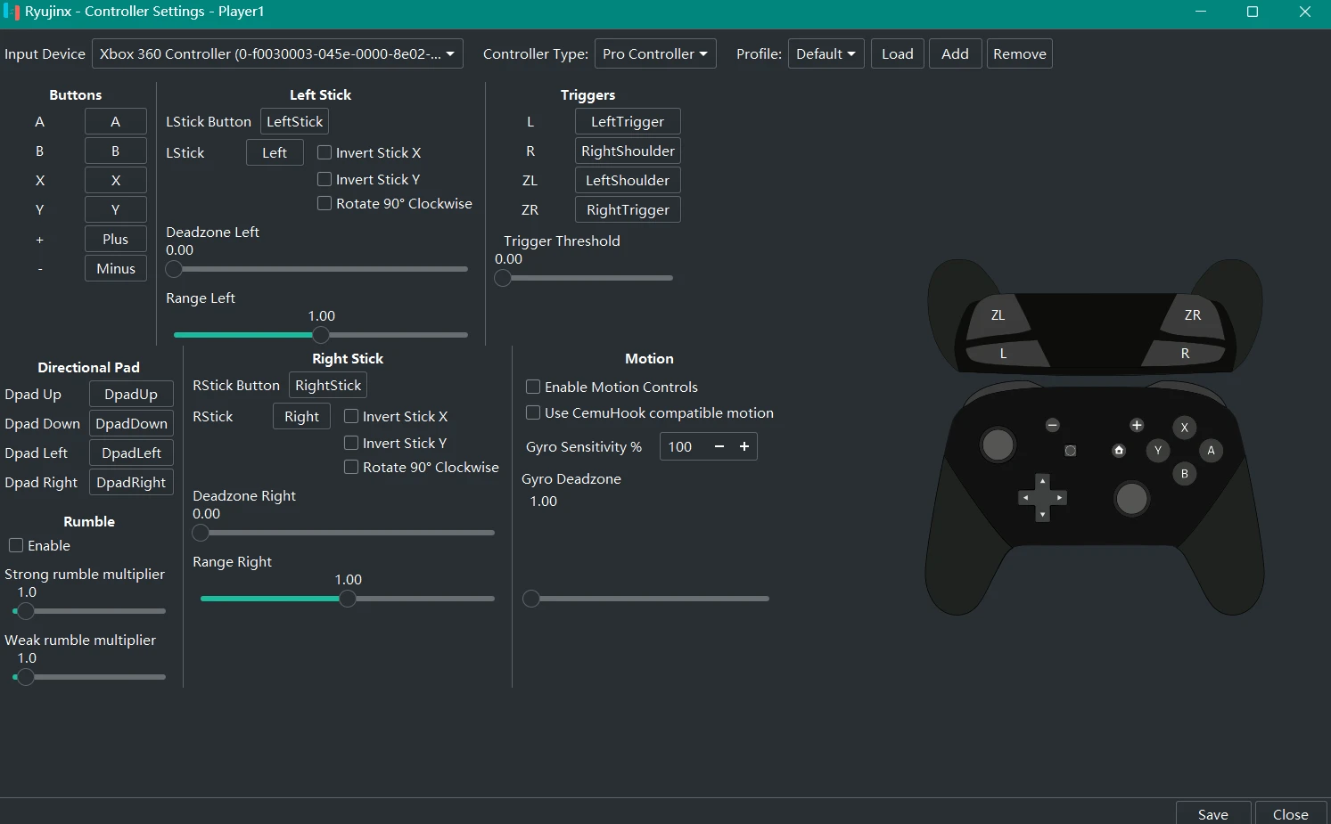Click the left analog stick on the controller image
The width and height of the screenshot is (1331, 824).
(x=998, y=445)
